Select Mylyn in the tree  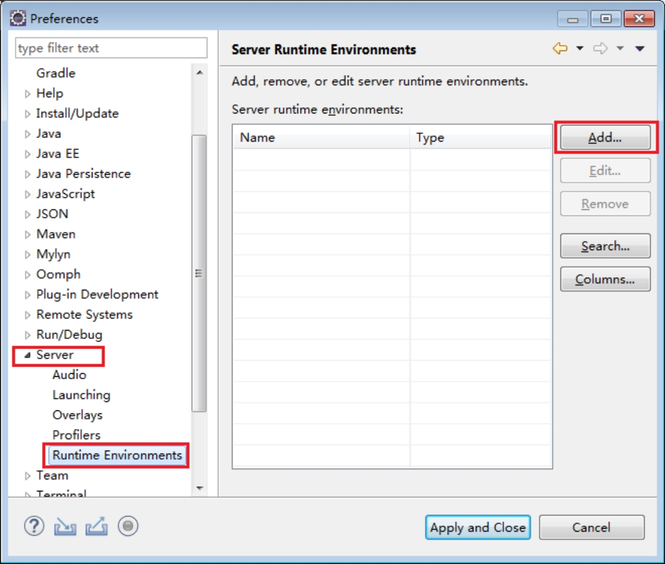(53, 254)
